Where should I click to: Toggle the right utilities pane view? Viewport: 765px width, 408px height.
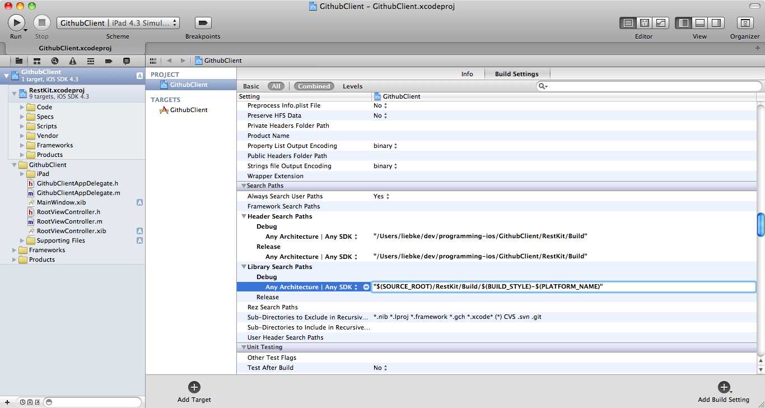(716, 23)
